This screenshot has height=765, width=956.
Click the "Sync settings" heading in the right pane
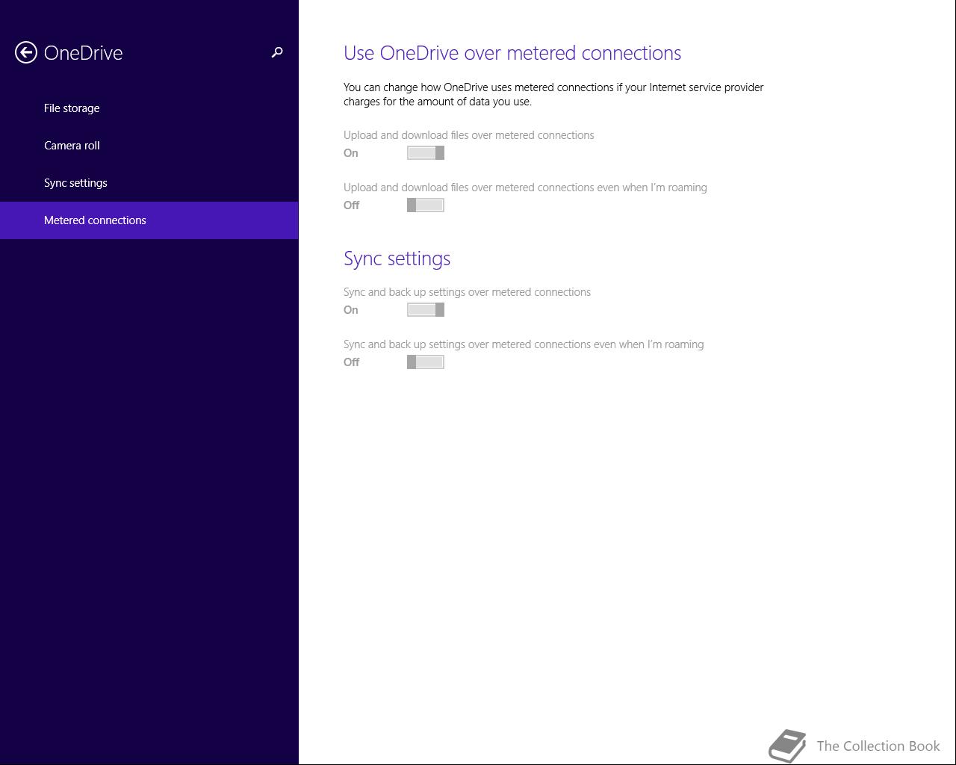[x=397, y=258]
